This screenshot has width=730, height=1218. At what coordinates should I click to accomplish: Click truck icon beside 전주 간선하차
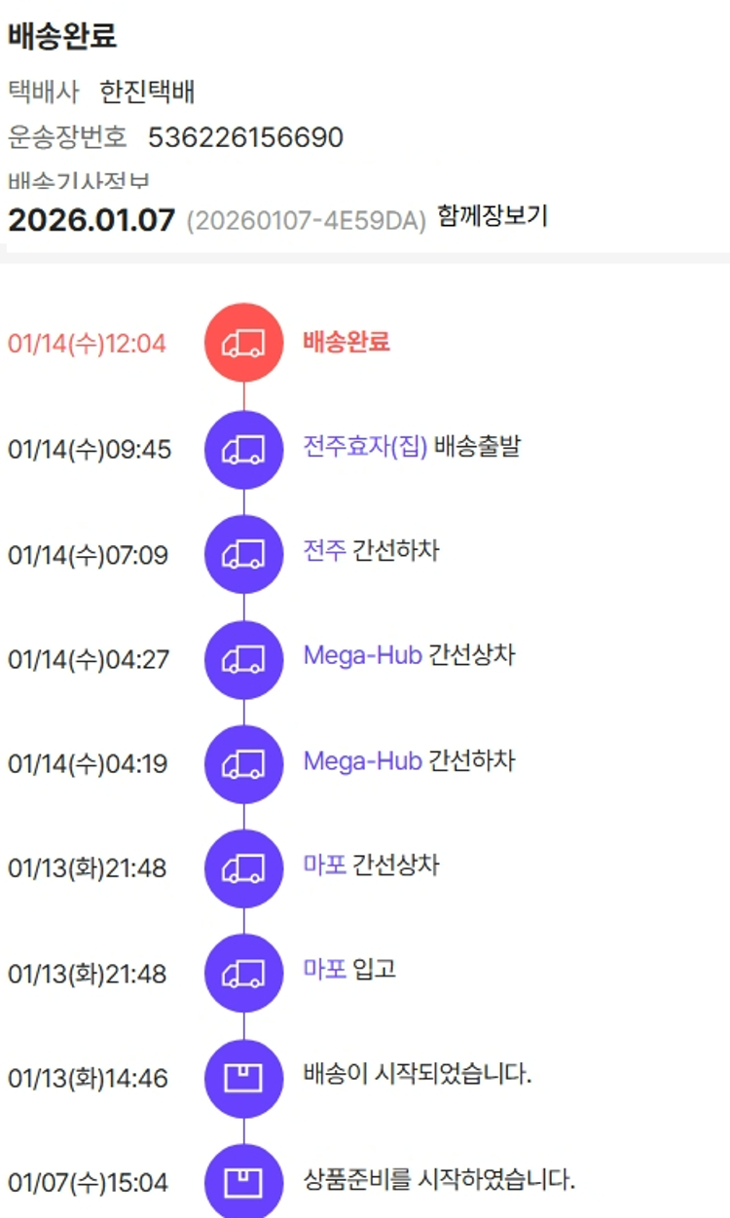(x=243, y=554)
